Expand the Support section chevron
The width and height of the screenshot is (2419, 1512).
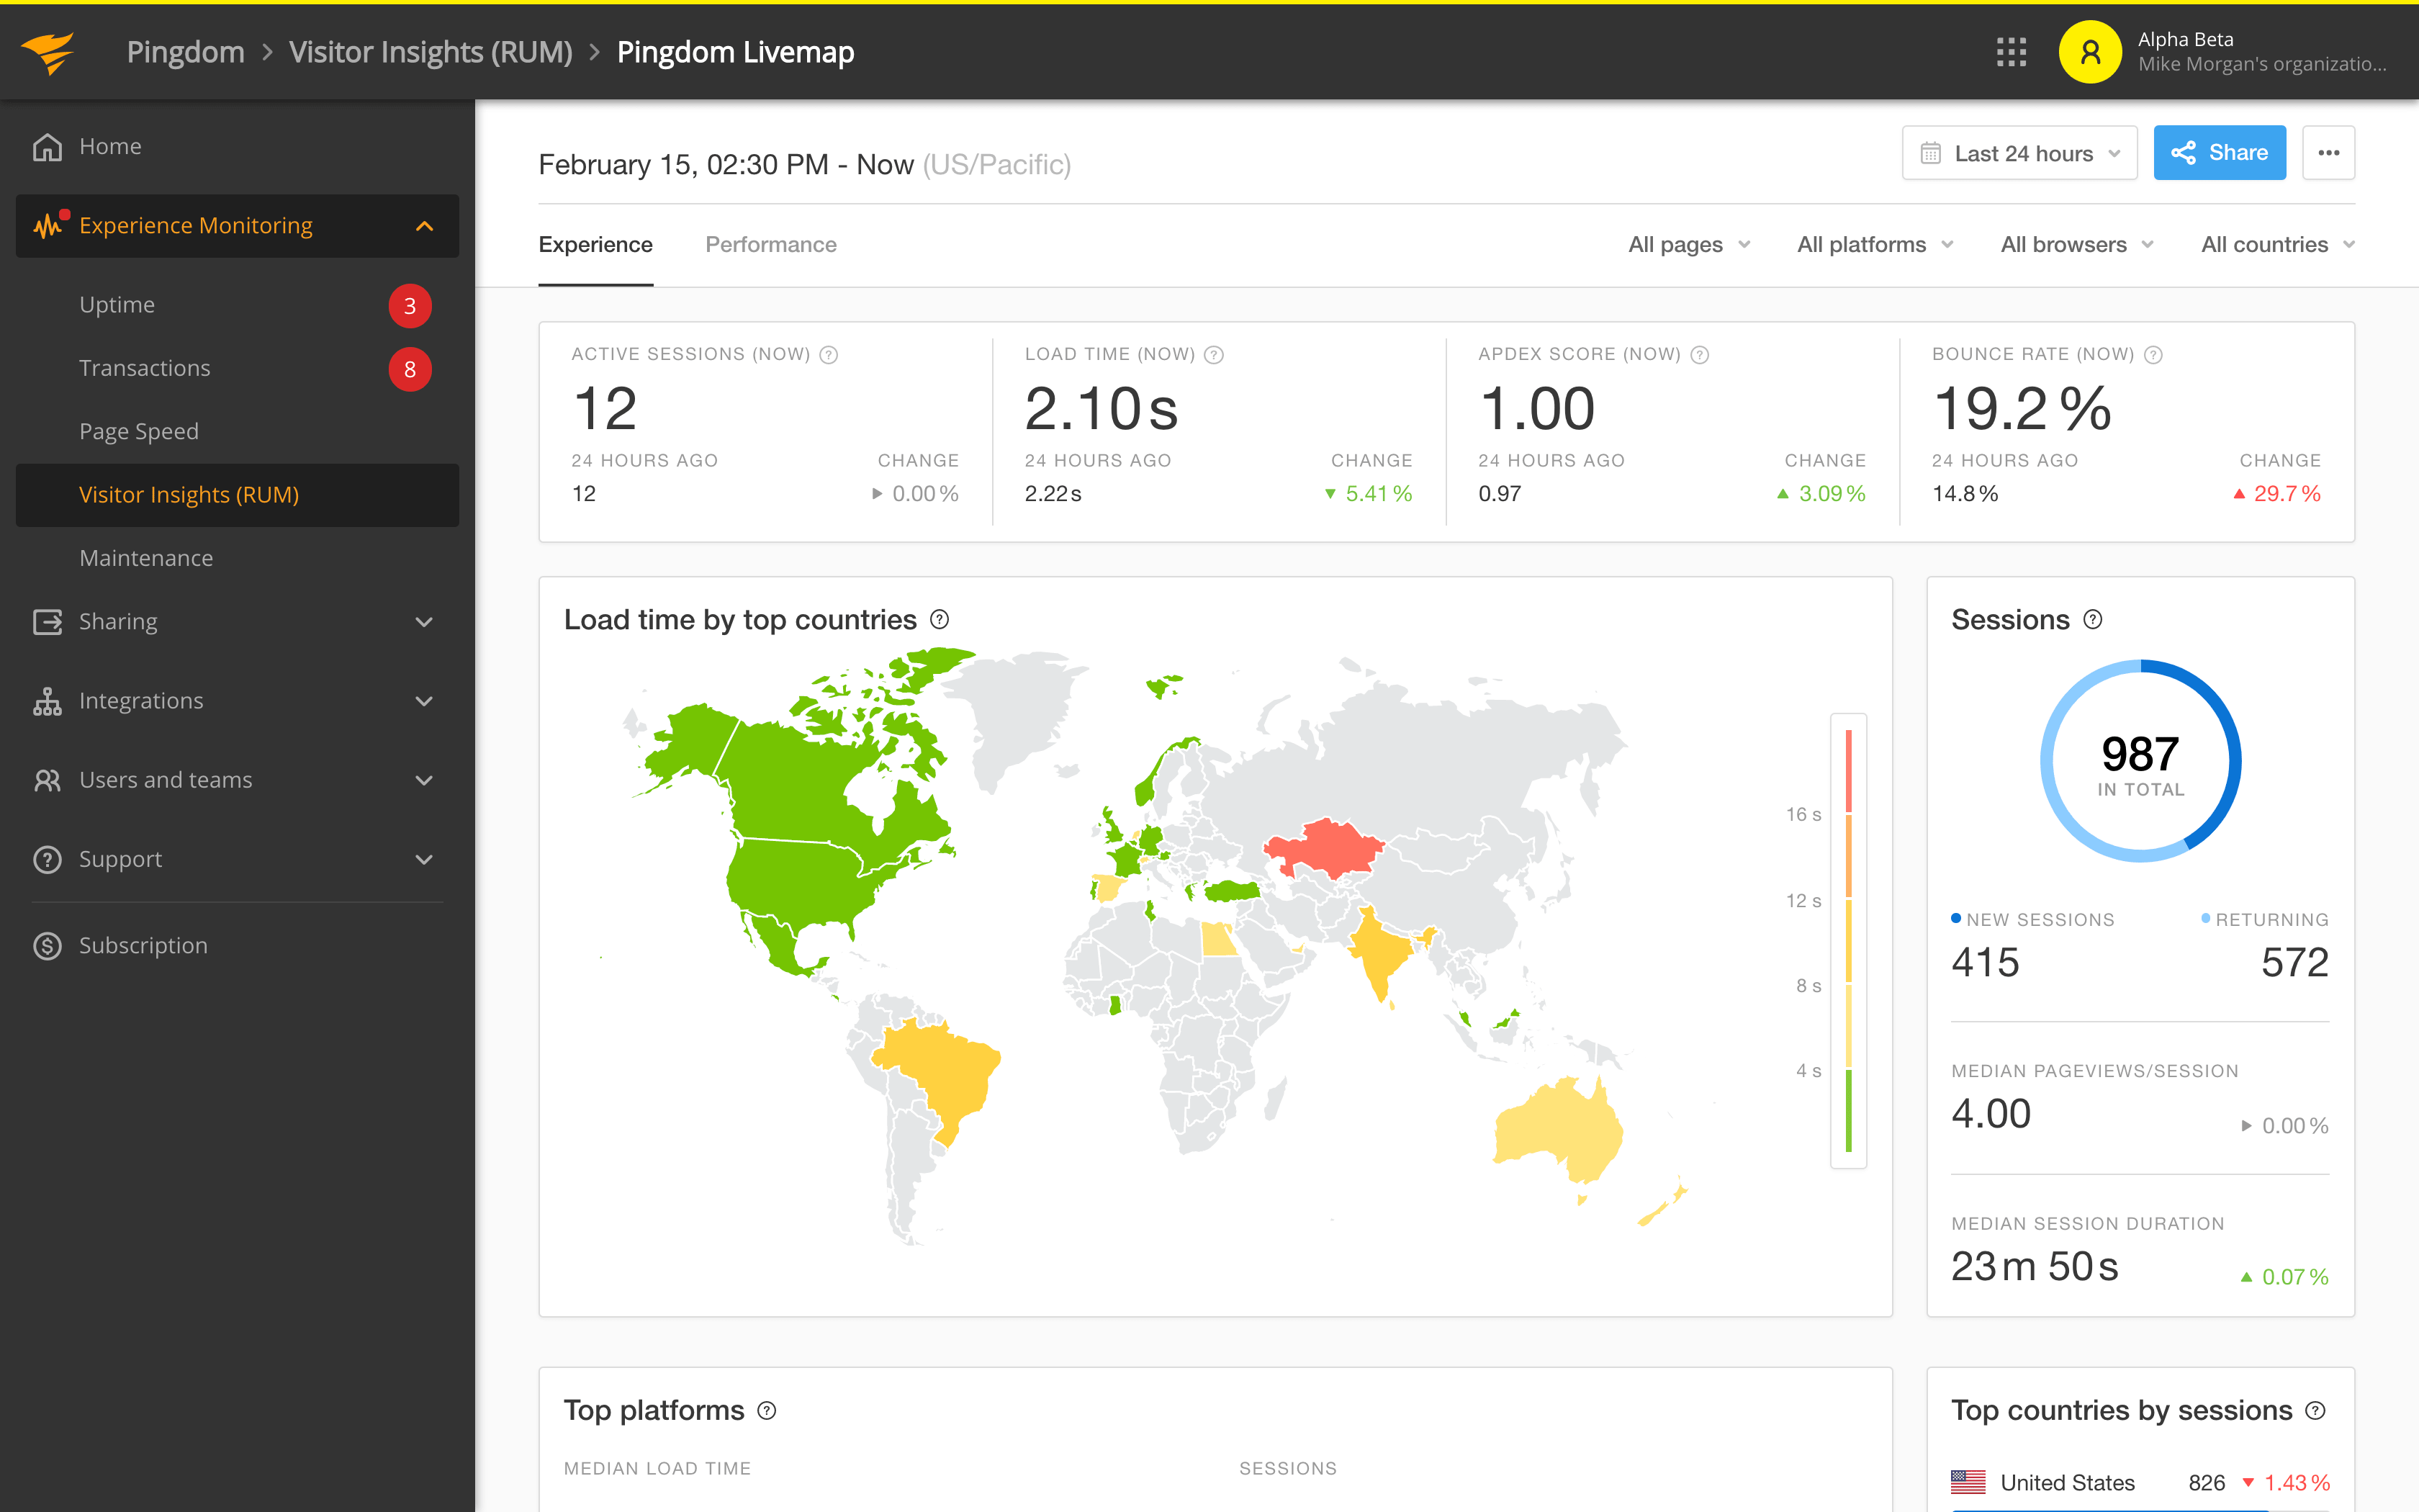425,859
